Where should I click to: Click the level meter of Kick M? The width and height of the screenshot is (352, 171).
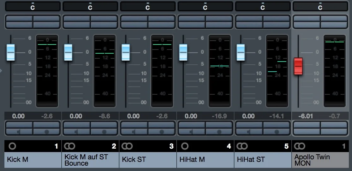(47, 71)
